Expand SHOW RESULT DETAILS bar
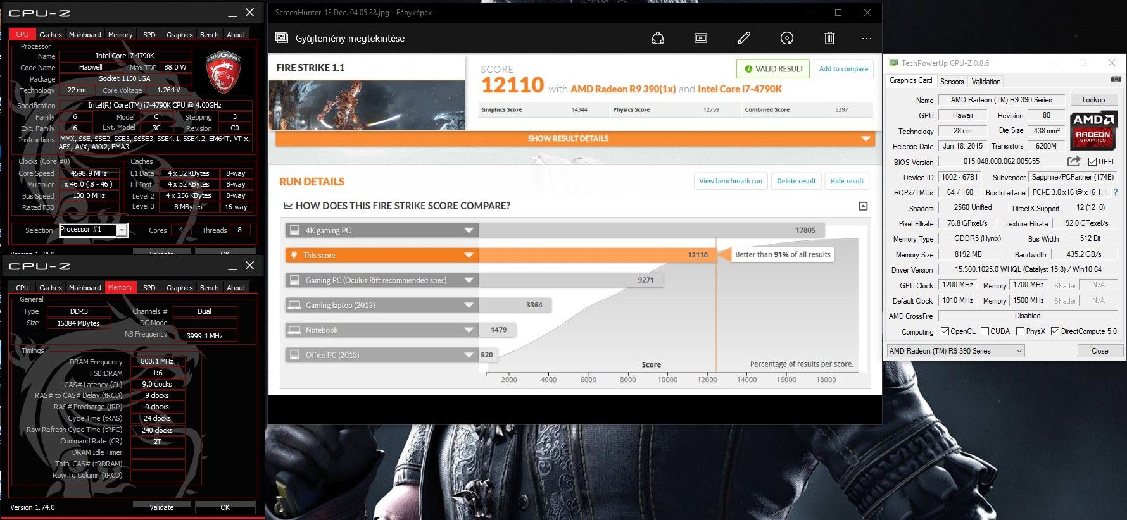This screenshot has height=520, width=1127. coord(575,139)
